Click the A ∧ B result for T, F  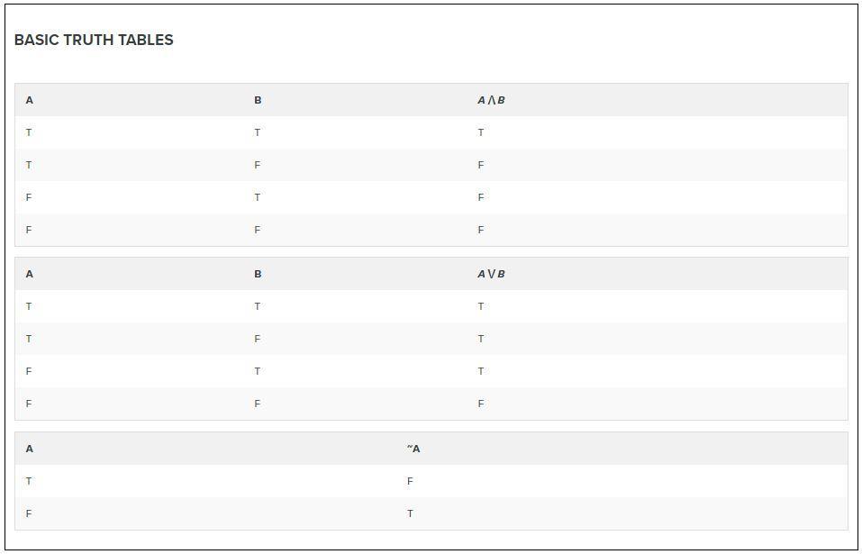coord(481,165)
